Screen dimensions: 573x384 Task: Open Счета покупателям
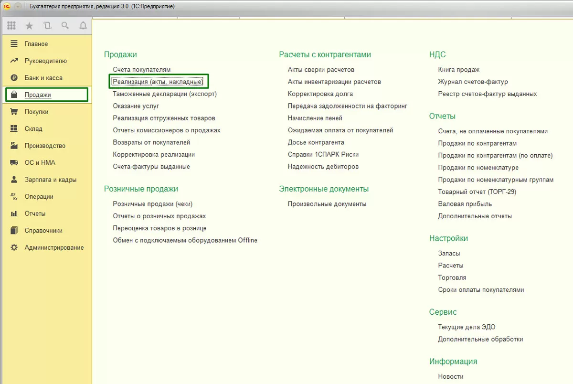click(142, 70)
